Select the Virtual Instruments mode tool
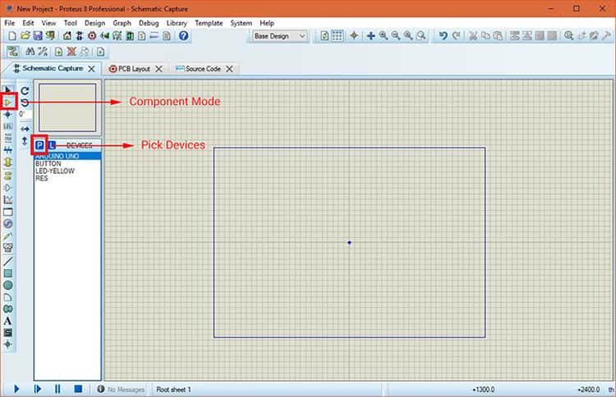This screenshot has height=397, width=616. pos(7,248)
